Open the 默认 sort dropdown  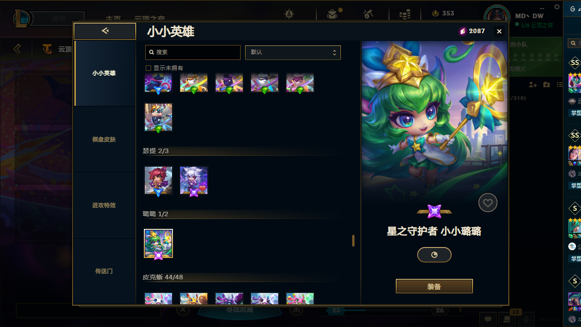pyautogui.click(x=293, y=52)
